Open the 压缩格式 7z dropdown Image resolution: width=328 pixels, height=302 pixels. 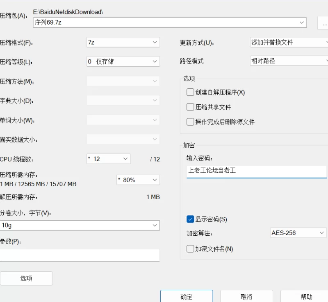point(123,43)
